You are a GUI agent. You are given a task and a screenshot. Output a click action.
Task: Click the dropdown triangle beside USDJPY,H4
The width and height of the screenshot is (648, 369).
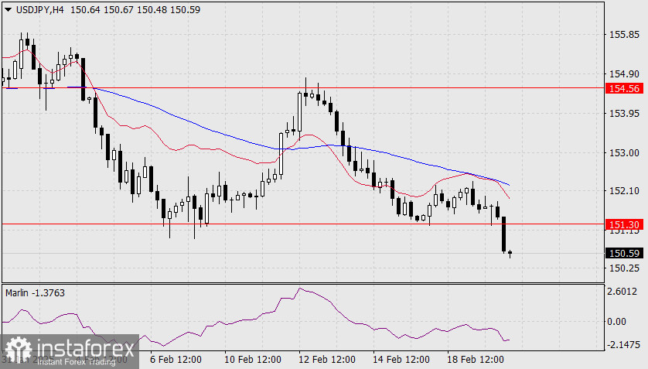pos(8,9)
